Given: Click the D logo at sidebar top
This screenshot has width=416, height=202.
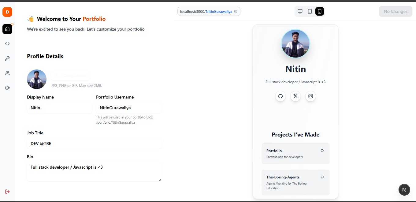Looking at the screenshot, I should [7, 12].
